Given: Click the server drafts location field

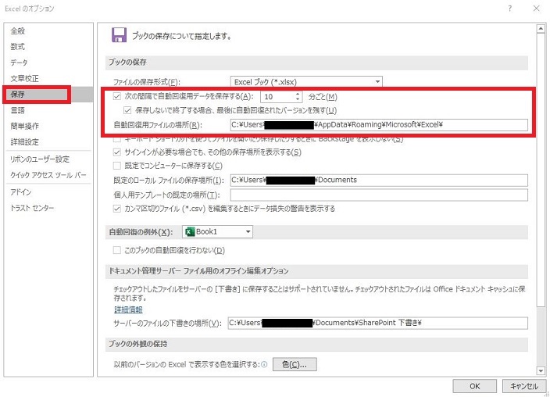Looking at the screenshot, I should 378,323.
